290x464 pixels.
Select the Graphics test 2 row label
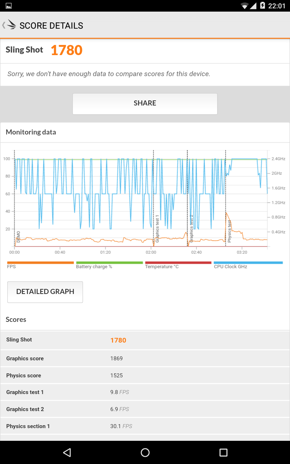pyautogui.click(x=25, y=409)
